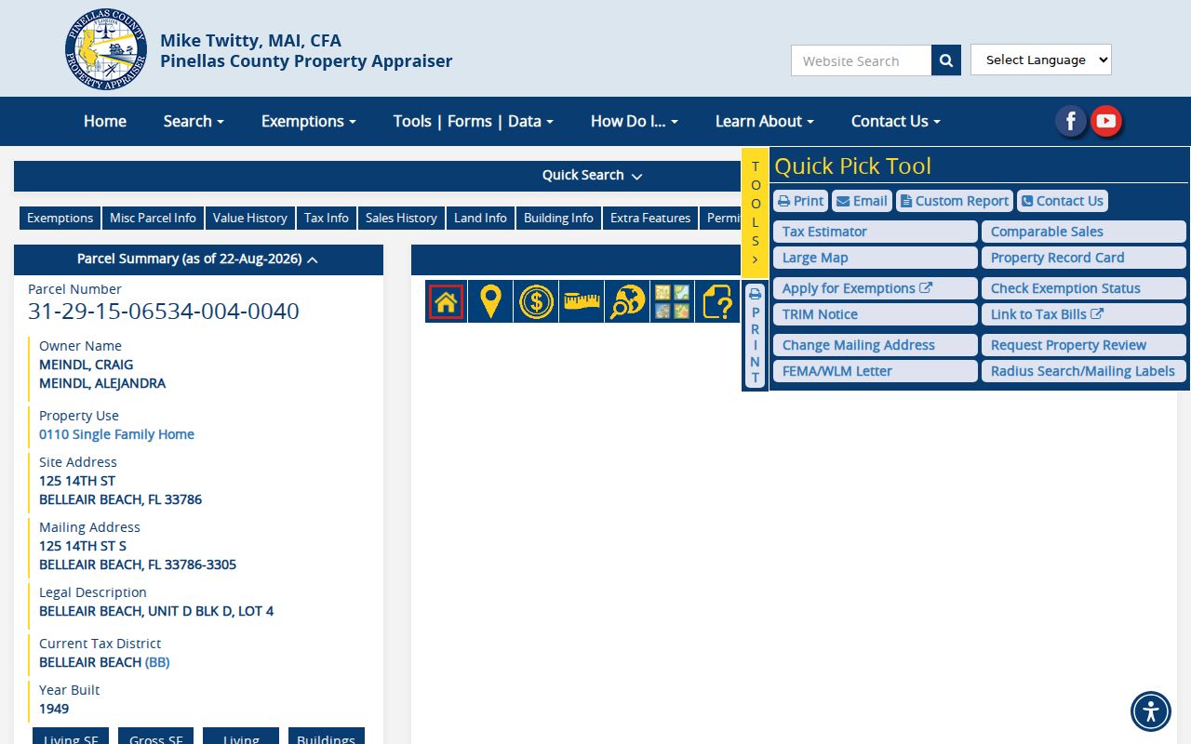Image resolution: width=1191 pixels, height=744 pixels.
Task: Click in the Website Search field
Action: coord(861,60)
